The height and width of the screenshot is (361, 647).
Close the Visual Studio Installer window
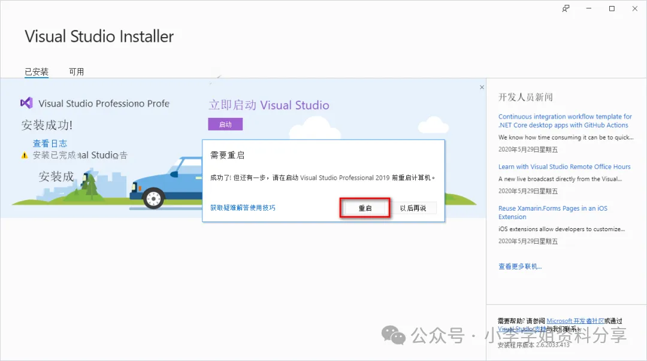(634, 8)
